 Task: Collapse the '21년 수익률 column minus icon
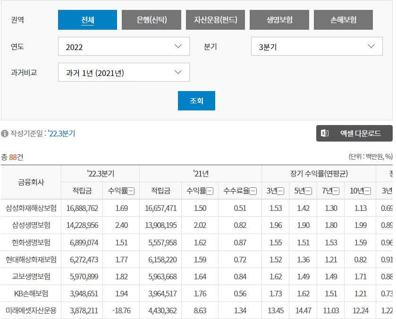[x=210, y=191]
